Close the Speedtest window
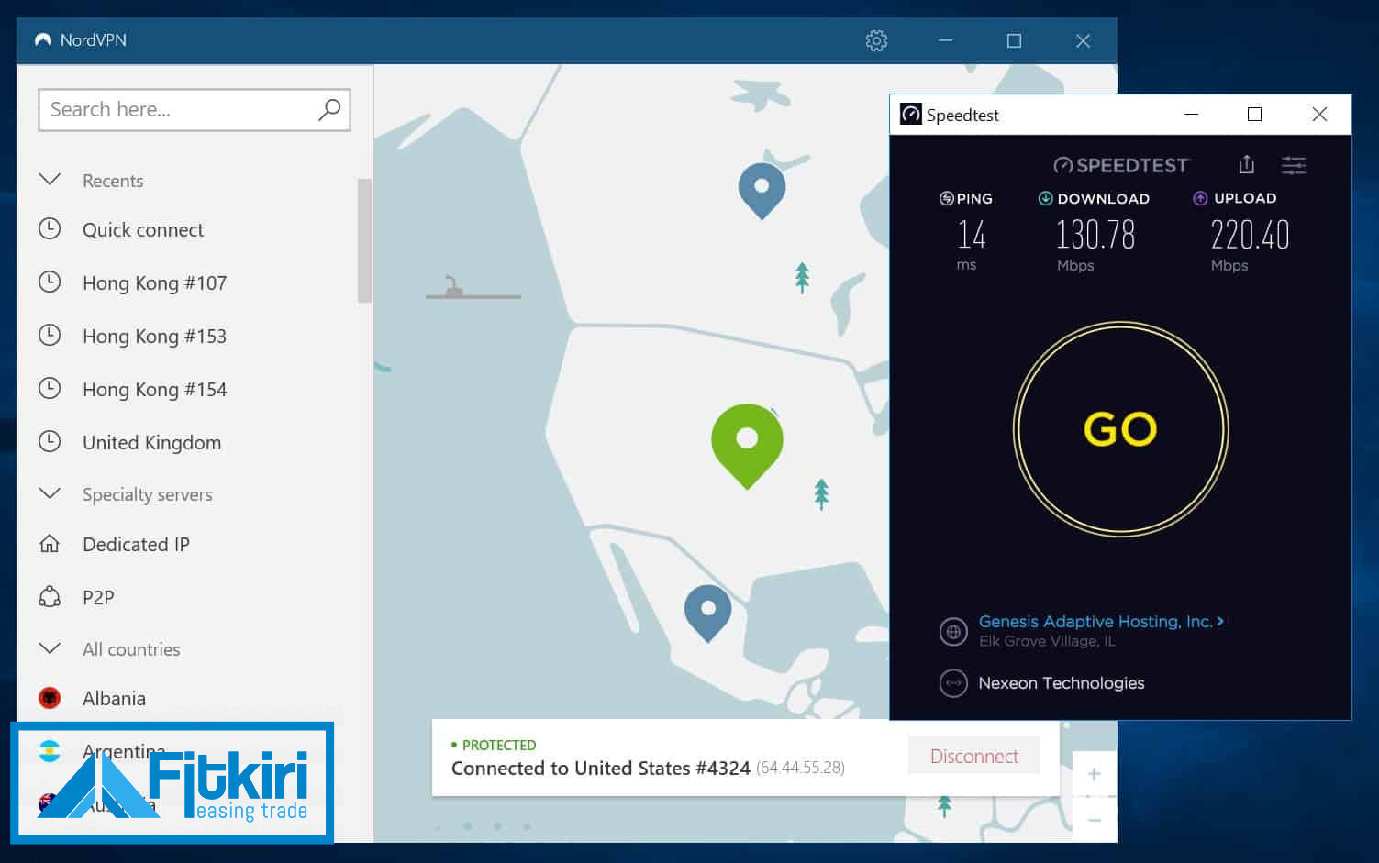Viewport: 1379px width, 863px height. coord(1319,114)
